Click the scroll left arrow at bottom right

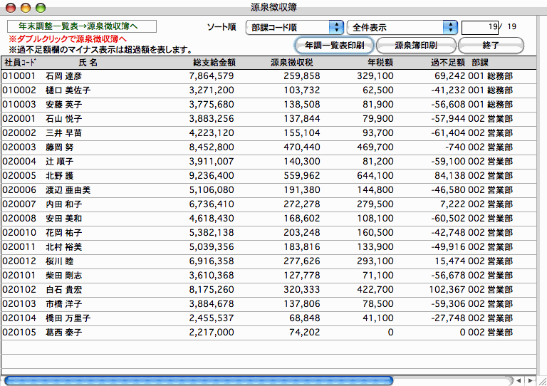(519, 380)
